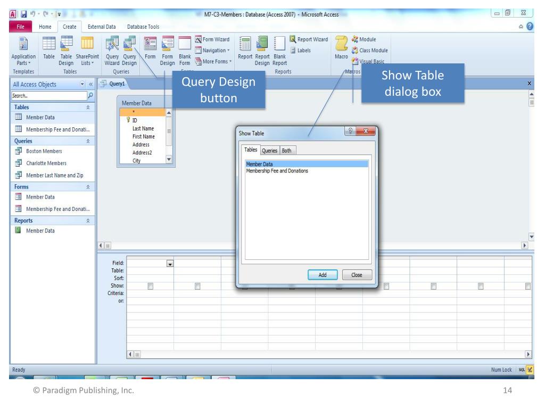The width and height of the screenshot is (545, 409).
Task: Select Tables tab in Show Table dialog
Action: tap(251, 150)
